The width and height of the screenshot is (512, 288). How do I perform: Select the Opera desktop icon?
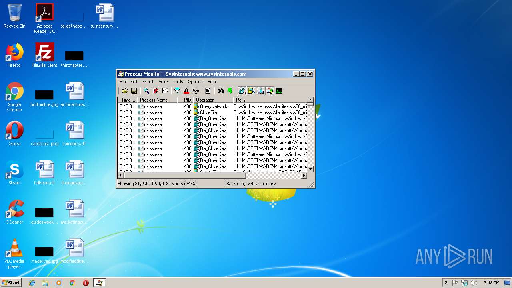pos(14,134)
